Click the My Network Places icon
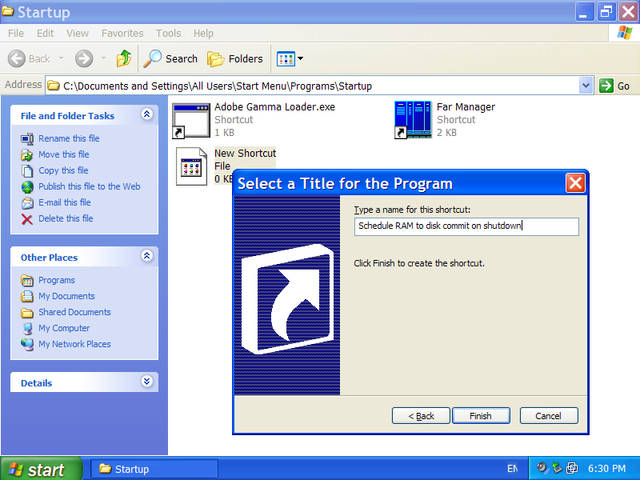The width and height of the screenshot is (640, 480). [27, 345]
